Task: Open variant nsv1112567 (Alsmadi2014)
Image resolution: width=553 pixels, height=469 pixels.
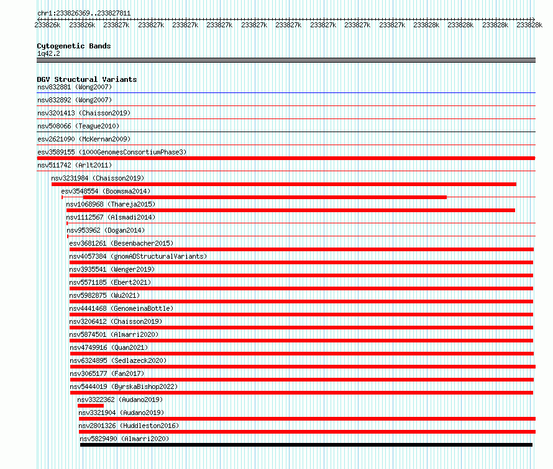Action: click(x=111, y=217)
